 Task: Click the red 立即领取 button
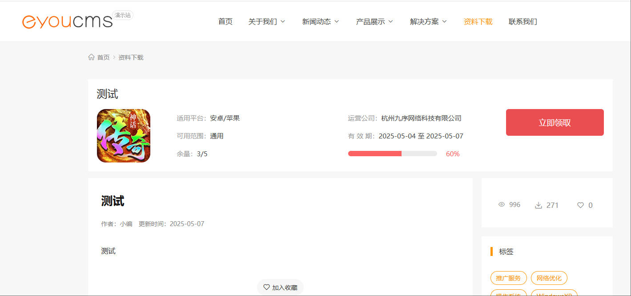tap(555, 122)
